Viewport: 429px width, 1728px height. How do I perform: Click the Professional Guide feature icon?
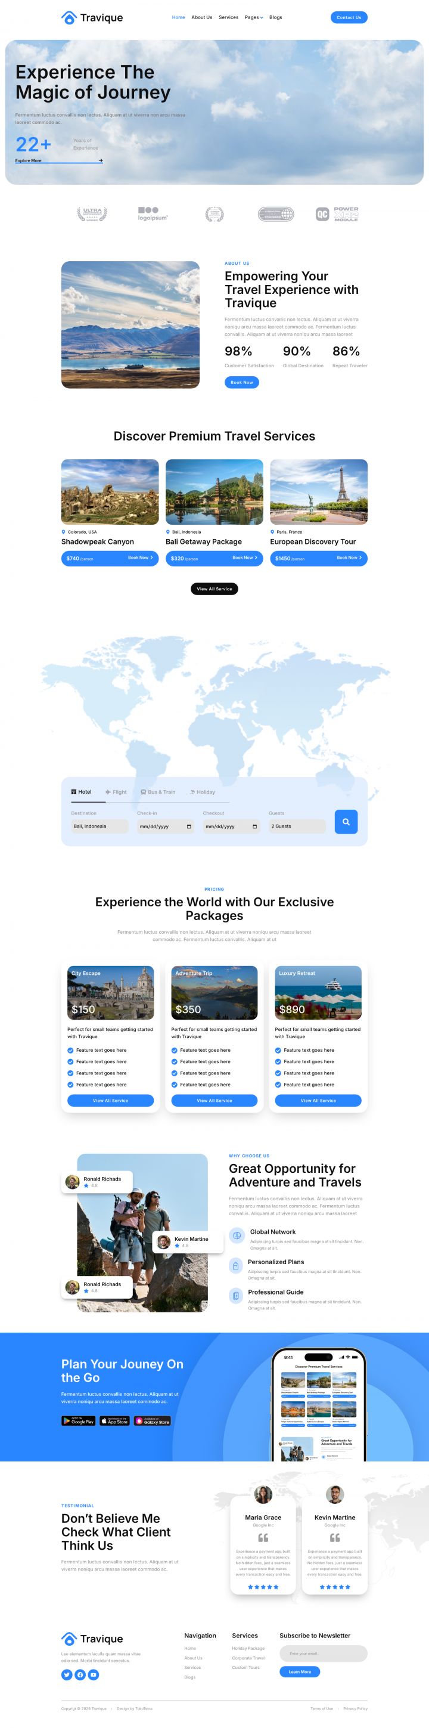pos(235,1295)
